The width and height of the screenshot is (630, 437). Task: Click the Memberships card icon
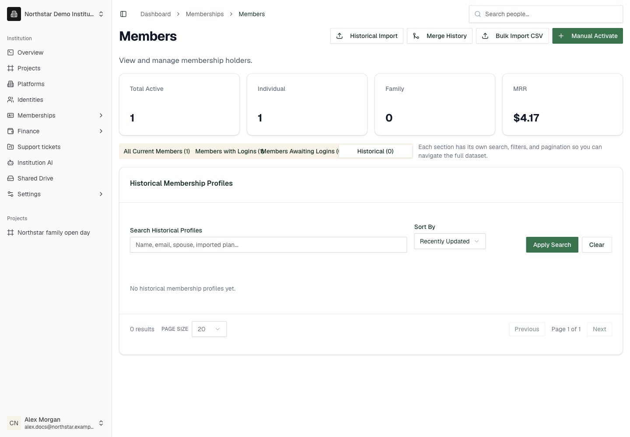10,115
